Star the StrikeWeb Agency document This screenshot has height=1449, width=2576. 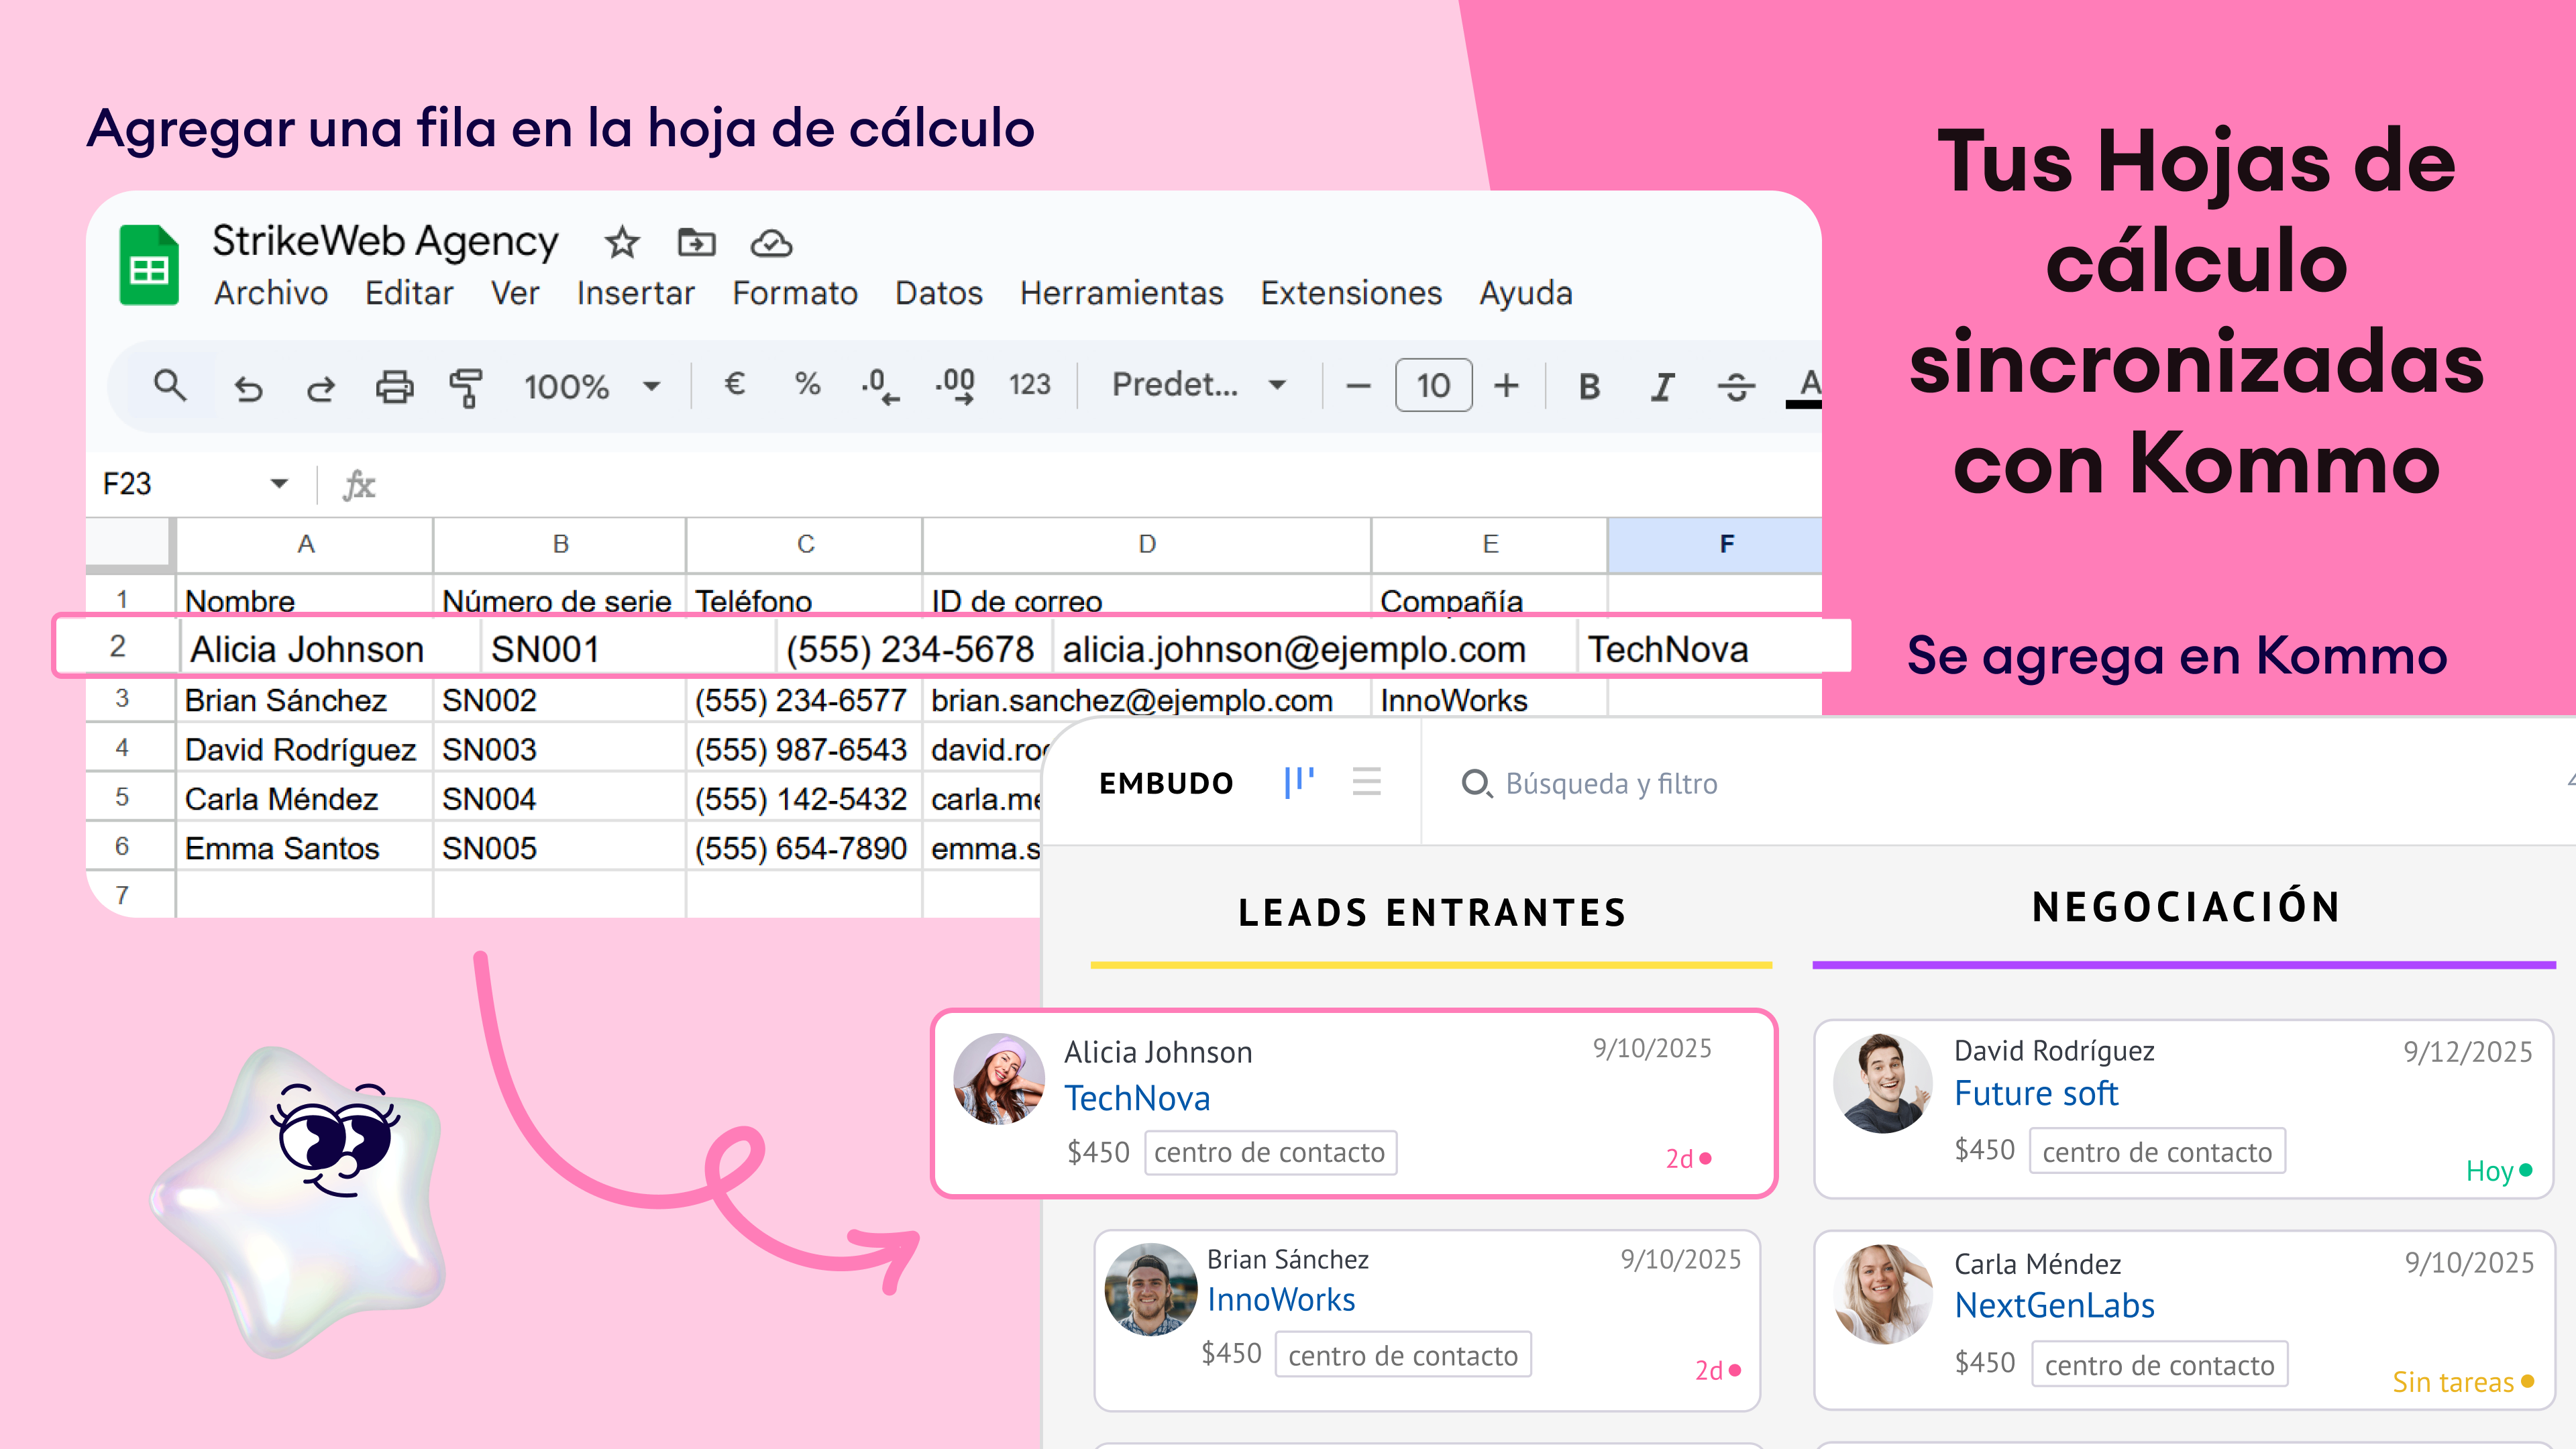pos(622,243)
